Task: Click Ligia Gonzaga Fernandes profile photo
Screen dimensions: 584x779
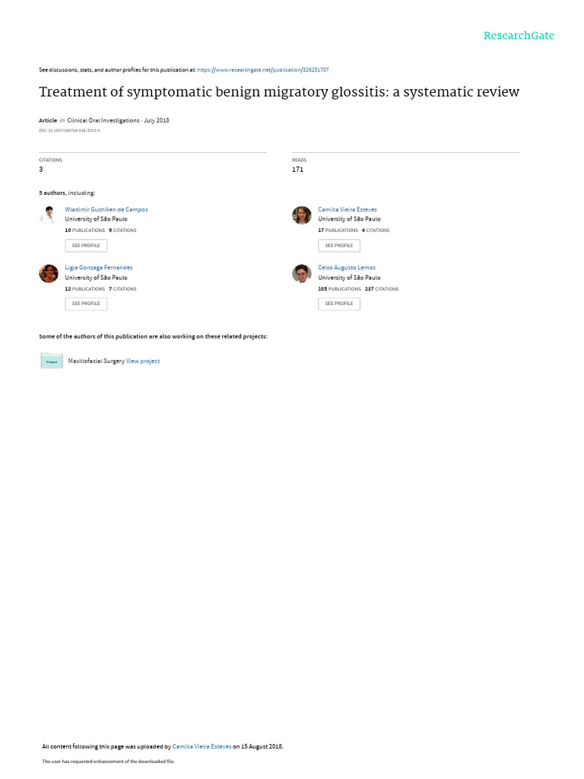Action: (49, 273)
